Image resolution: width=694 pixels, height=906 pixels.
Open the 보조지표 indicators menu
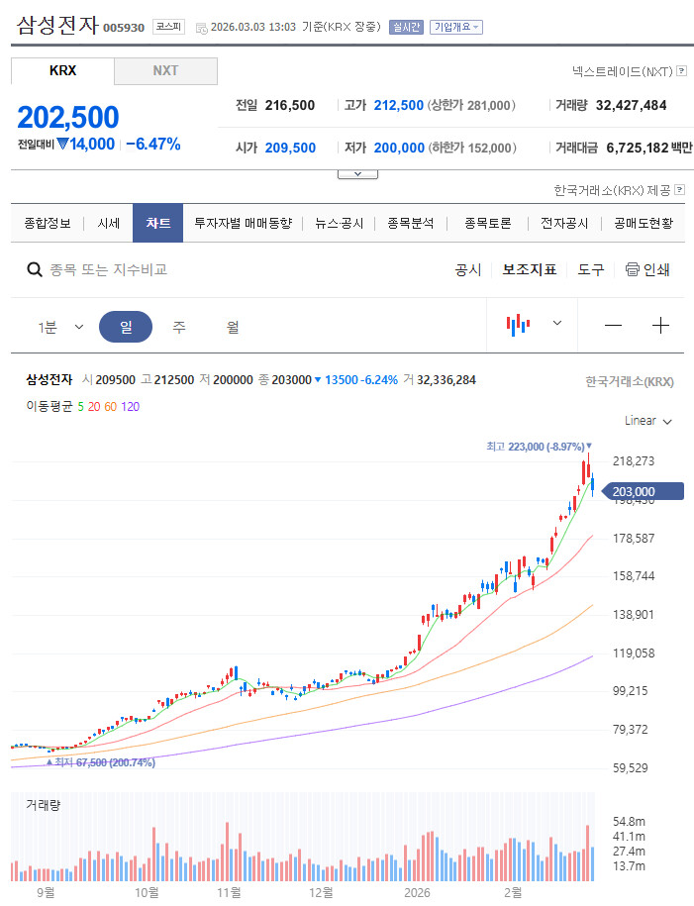tap(530, 269)
